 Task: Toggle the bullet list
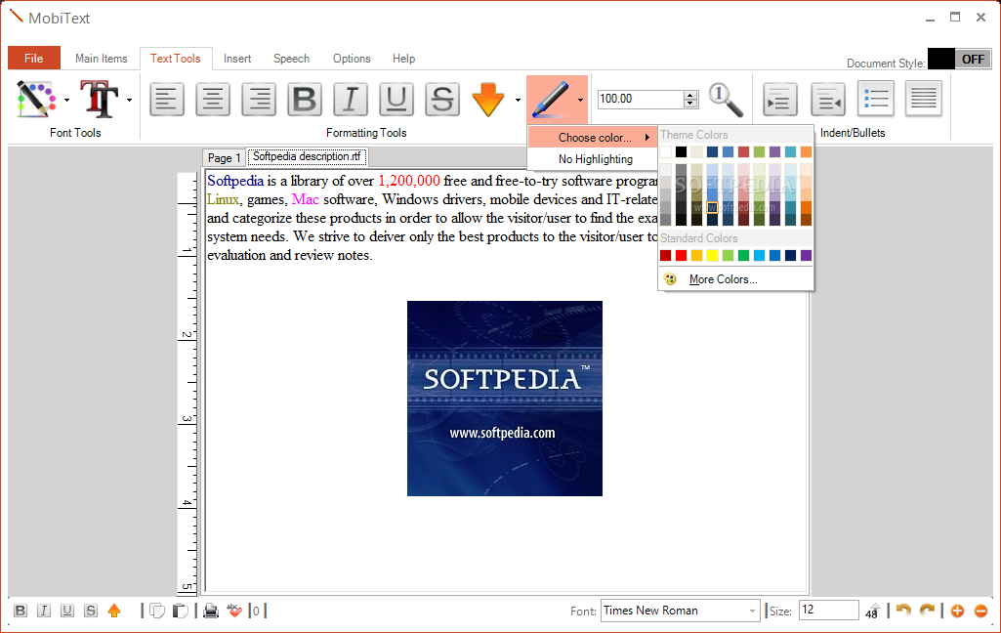pyautogui.click(x=876, y=99)
